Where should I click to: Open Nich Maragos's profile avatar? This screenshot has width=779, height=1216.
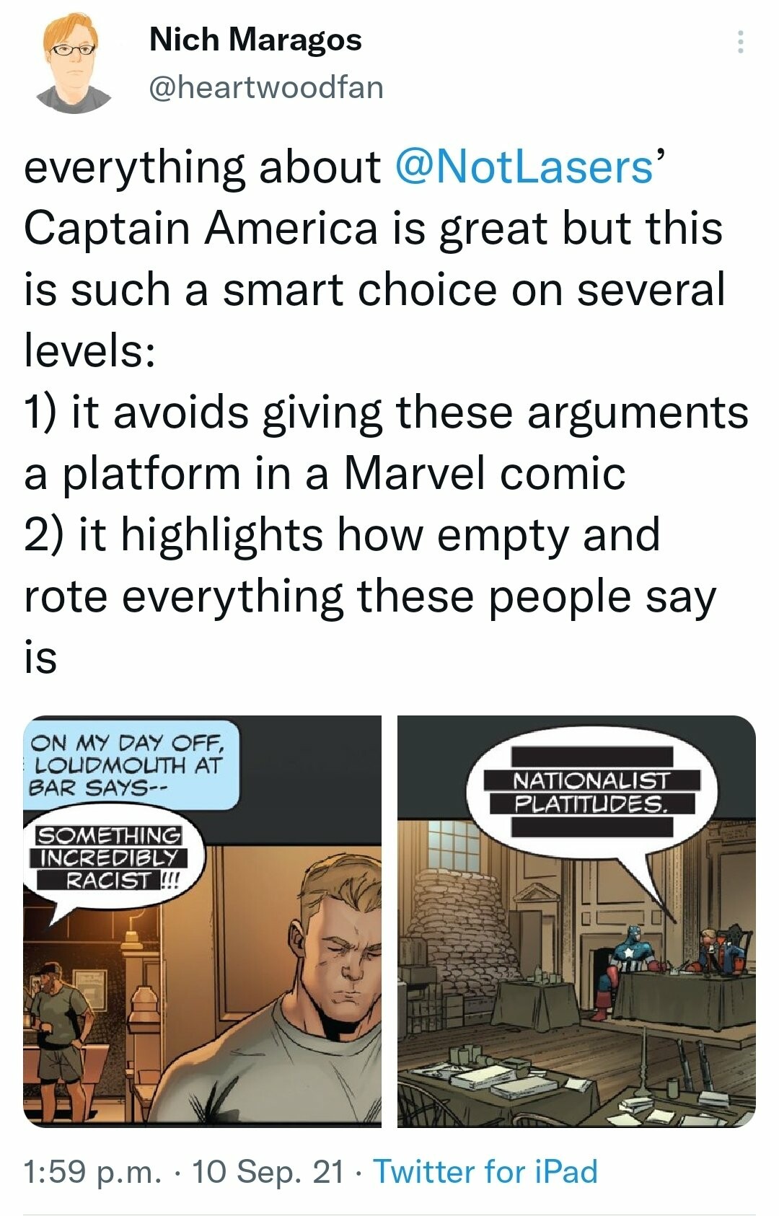(74, 65)
